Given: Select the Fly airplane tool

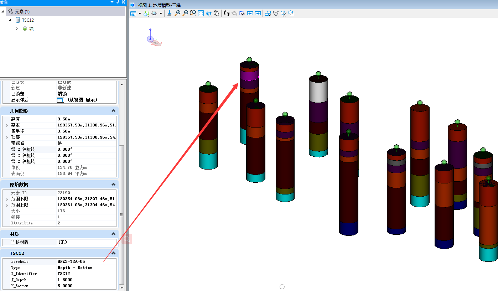Looking at the screenshot, I should pos(234,14).
